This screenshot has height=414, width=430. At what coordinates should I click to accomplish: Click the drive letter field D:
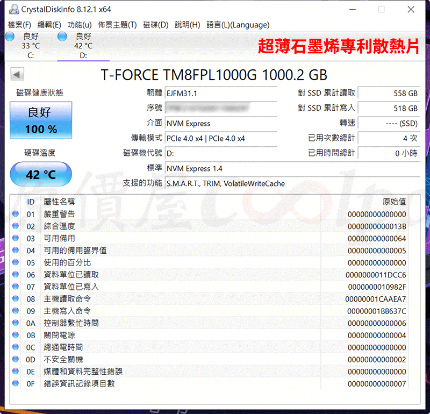coord(221,153)
